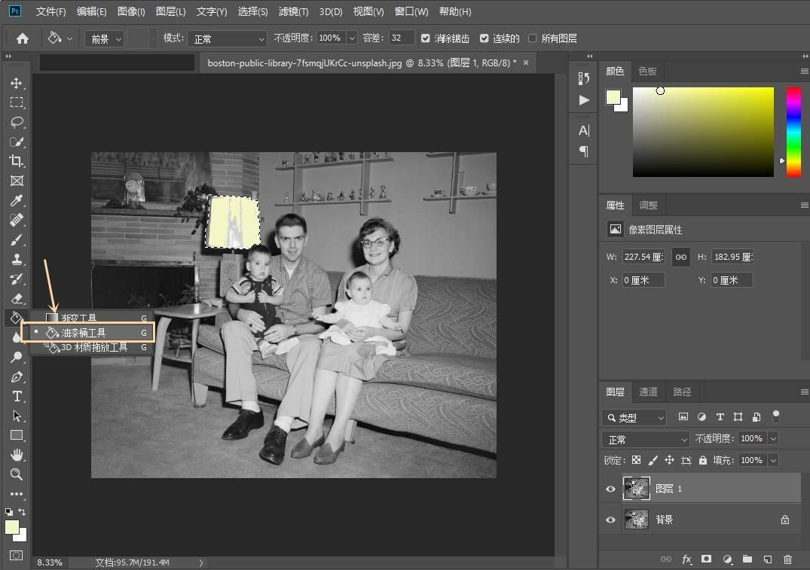Hide 图层 1 using eye icon
Screen dimensions: 810x570
610,489
